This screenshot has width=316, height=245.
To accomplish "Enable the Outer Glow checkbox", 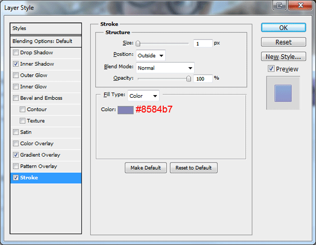I will point(15,75).
